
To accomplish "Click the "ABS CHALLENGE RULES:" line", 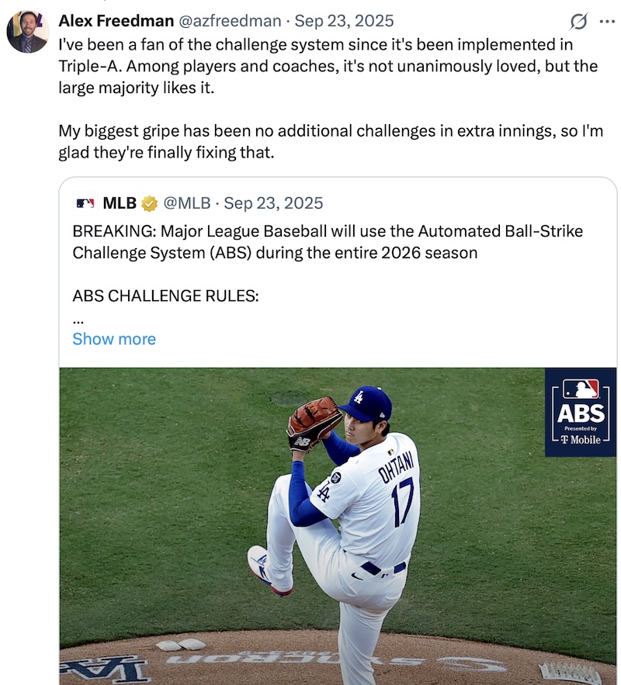I will pos(165,296).
